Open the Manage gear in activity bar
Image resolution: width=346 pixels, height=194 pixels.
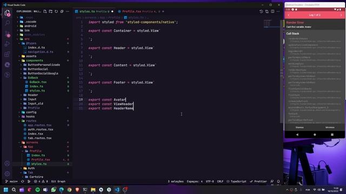pos(7,174)
